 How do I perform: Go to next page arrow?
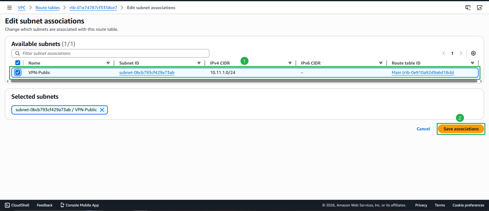tap(461, 53)
